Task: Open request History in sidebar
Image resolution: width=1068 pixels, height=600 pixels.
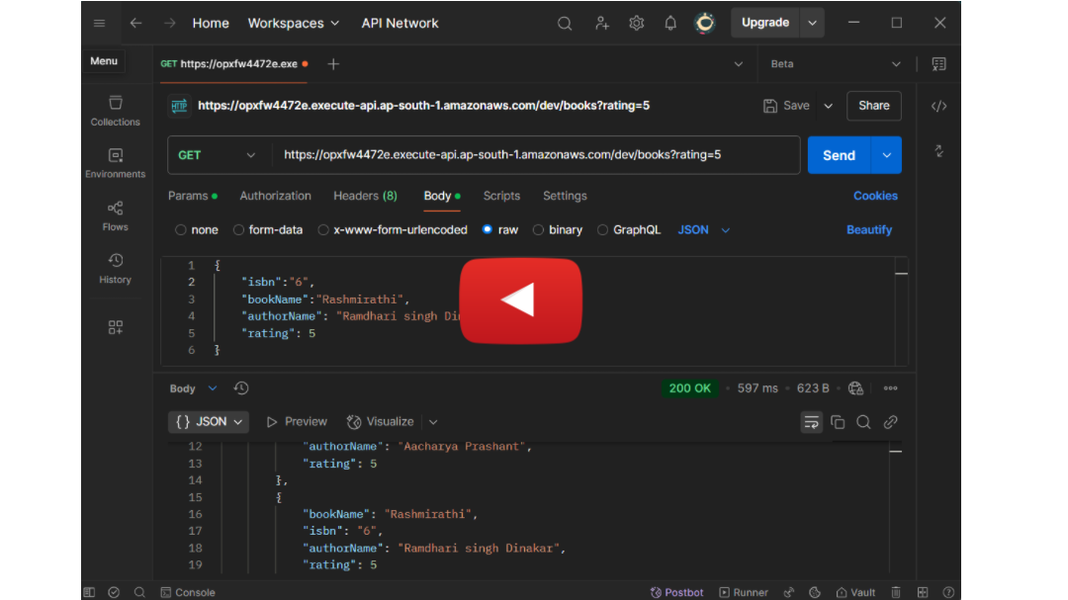Action: pyautogui.click(x=115, y=268)
